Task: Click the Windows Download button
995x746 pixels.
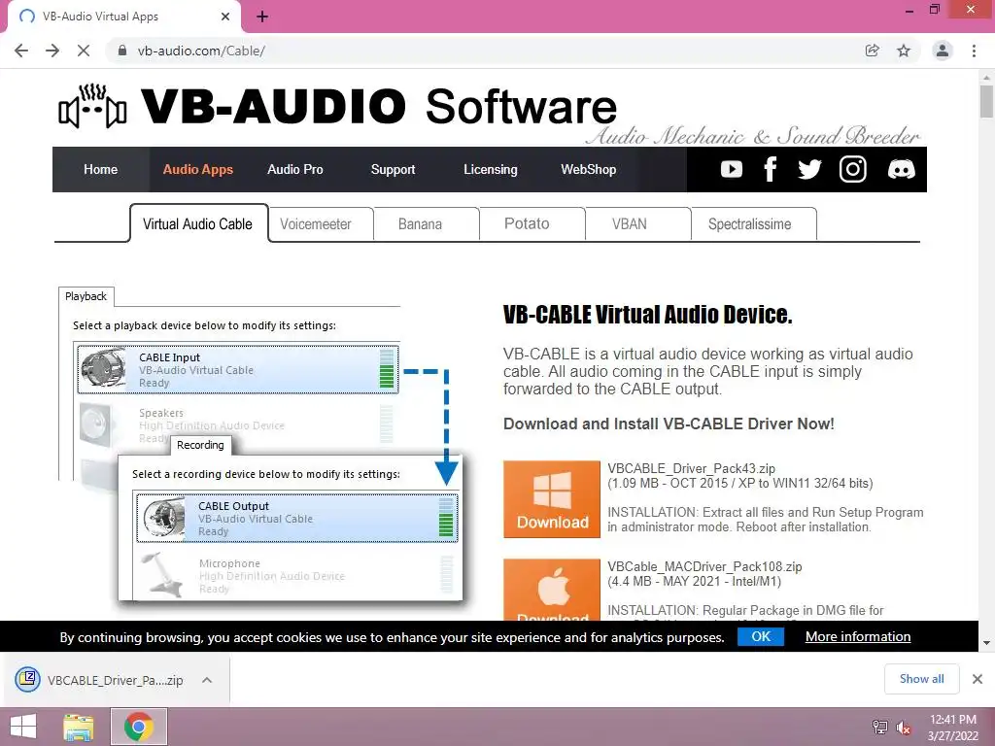Action: (552, 499)
